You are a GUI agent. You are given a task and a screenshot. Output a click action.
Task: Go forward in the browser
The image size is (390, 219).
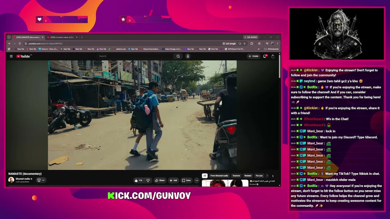(x=14, y=43)
